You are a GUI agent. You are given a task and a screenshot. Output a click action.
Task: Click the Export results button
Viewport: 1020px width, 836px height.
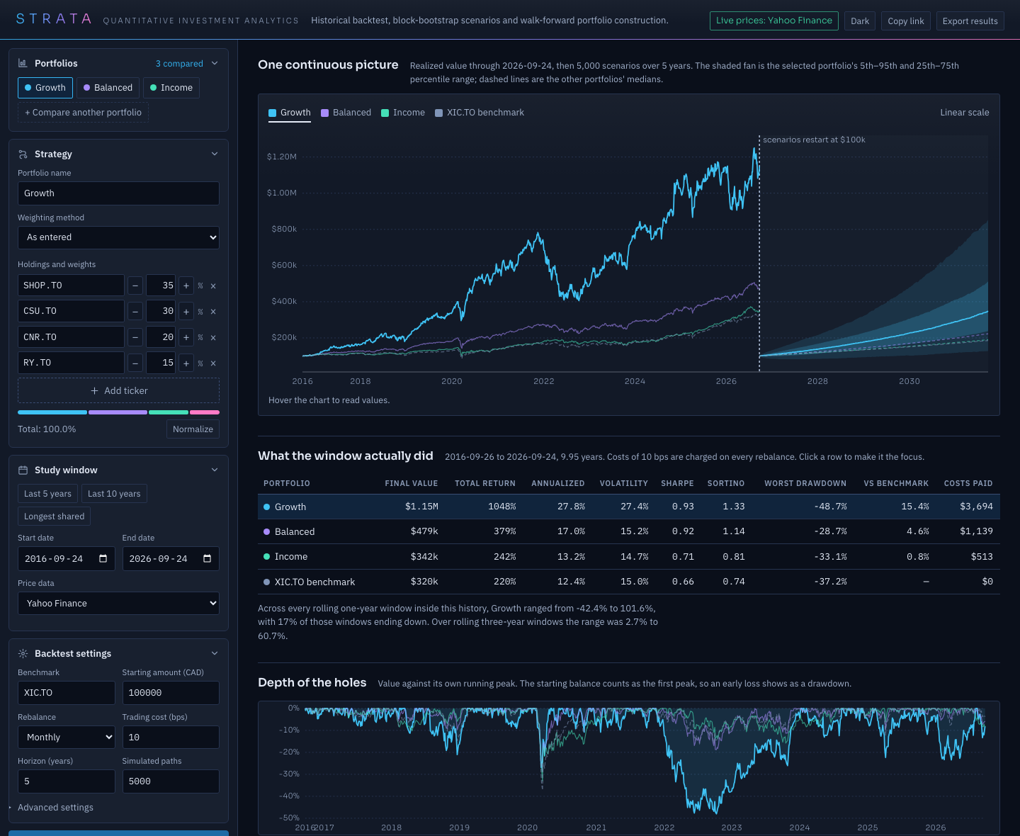coord(970,21)
